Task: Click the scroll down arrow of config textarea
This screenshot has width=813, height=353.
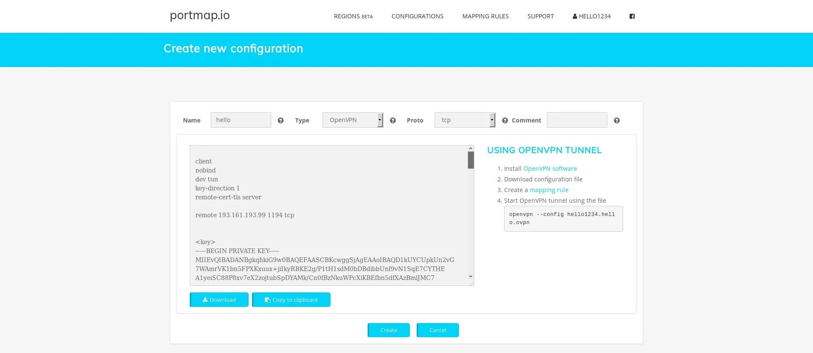Action: click(x=471, y=277)
